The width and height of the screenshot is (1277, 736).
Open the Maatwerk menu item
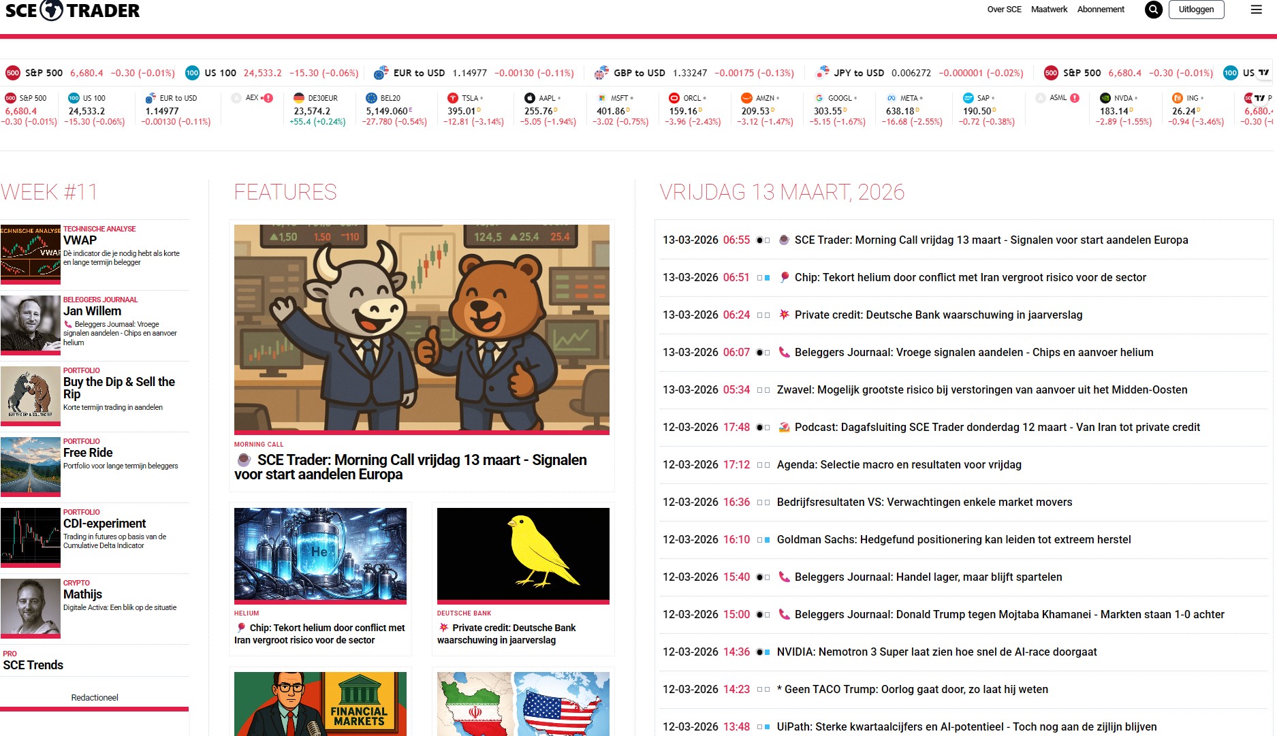(1049, 10)
